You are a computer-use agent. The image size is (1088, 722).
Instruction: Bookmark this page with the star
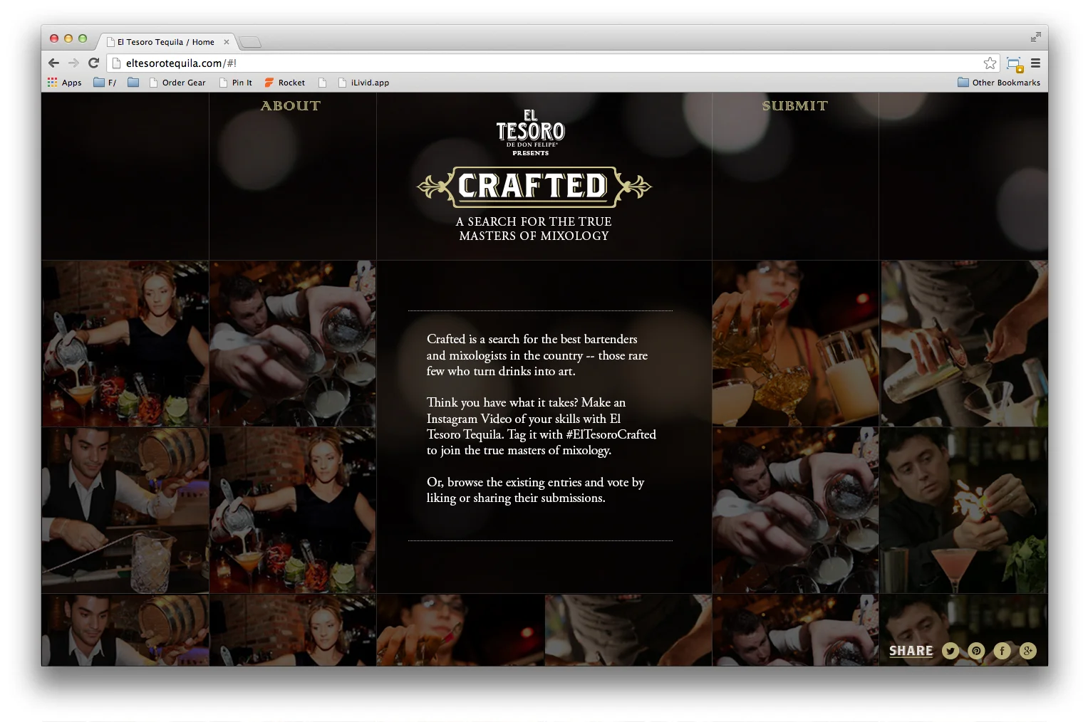[990, 63]
